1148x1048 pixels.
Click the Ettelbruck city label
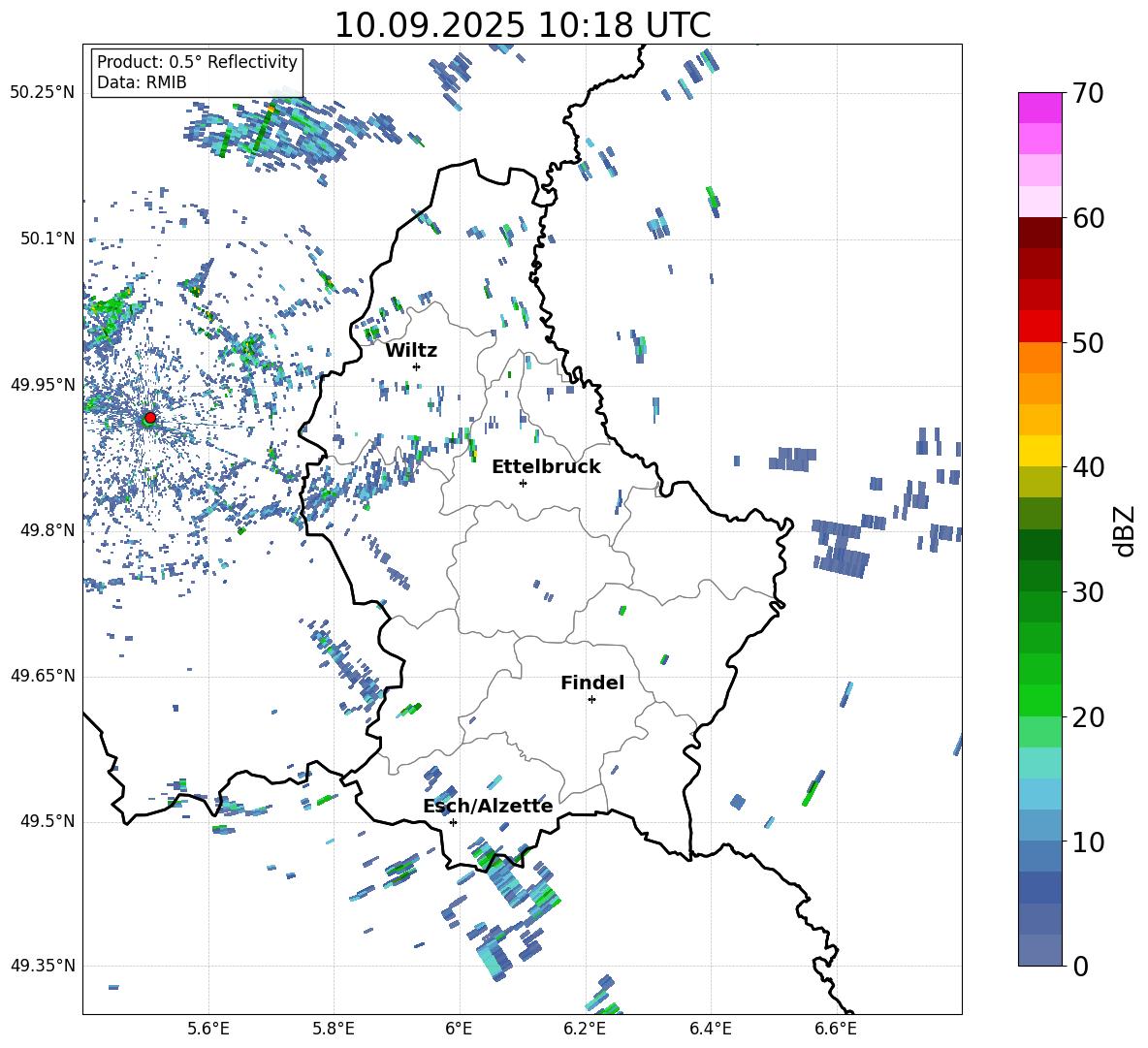point(546,467)
